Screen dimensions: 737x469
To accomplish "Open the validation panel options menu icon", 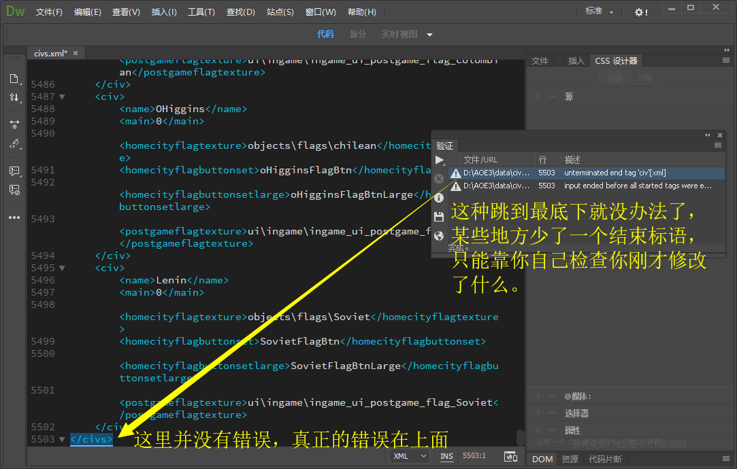I will [718, 145].
